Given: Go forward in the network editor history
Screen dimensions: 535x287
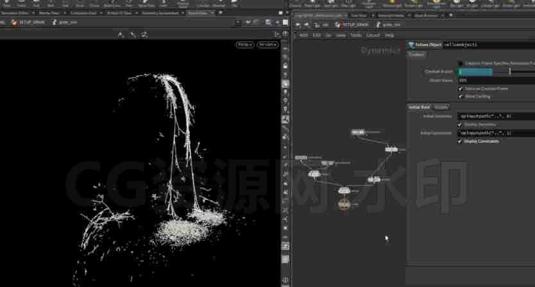Looking at the screenshot, I should (x=306, y=24).
